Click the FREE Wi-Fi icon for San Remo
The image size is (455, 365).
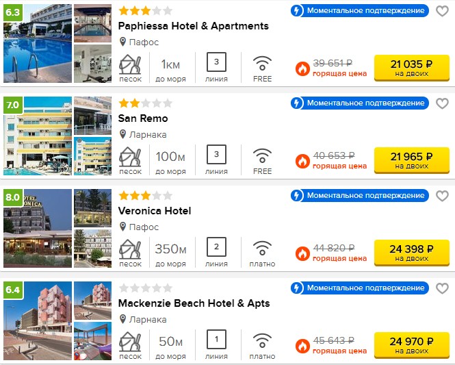262,156
